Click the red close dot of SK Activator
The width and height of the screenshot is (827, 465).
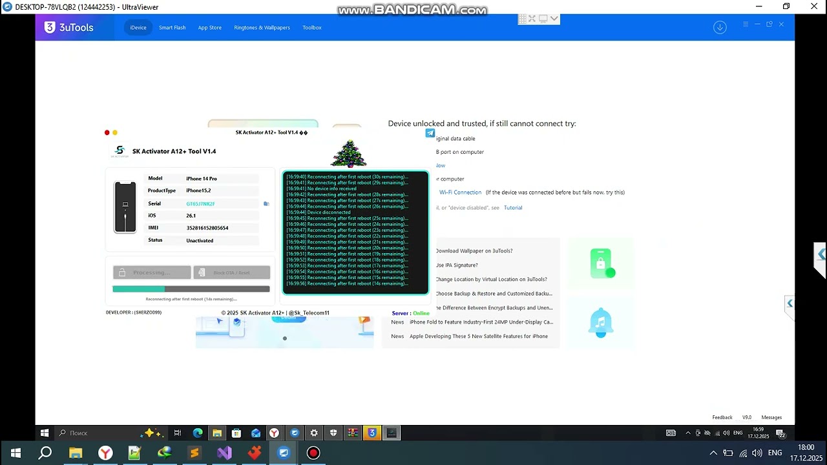[x=107, y=132]
